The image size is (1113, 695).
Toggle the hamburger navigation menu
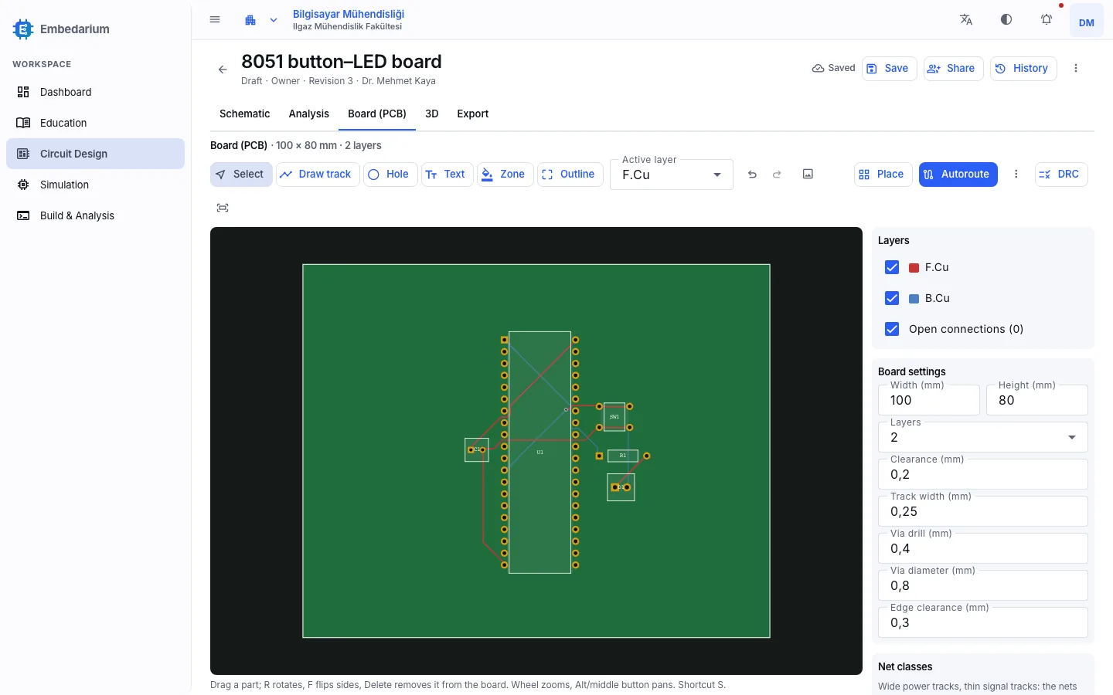click(215, 20)
